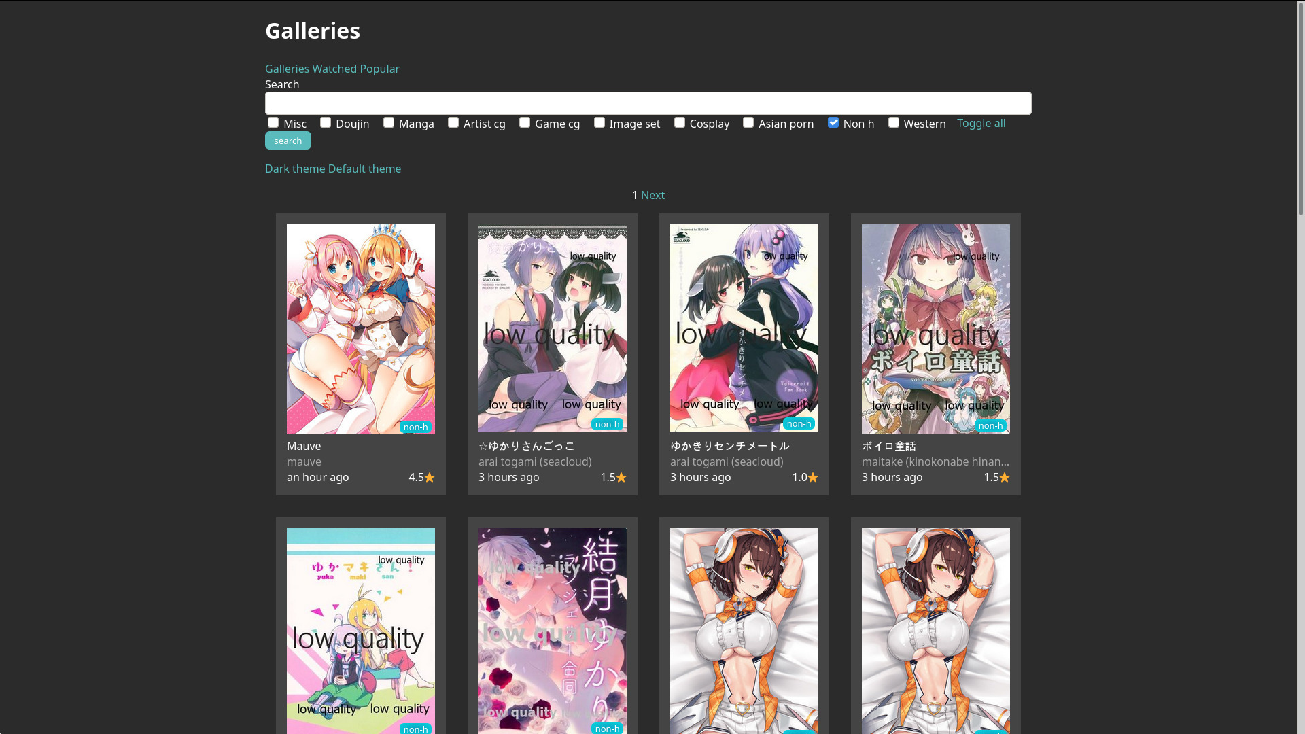Viewport: 1305px width, 734px height.
Task: Check the Artist cg filter box
Action: pyautogui.click(x=453, y=122)
